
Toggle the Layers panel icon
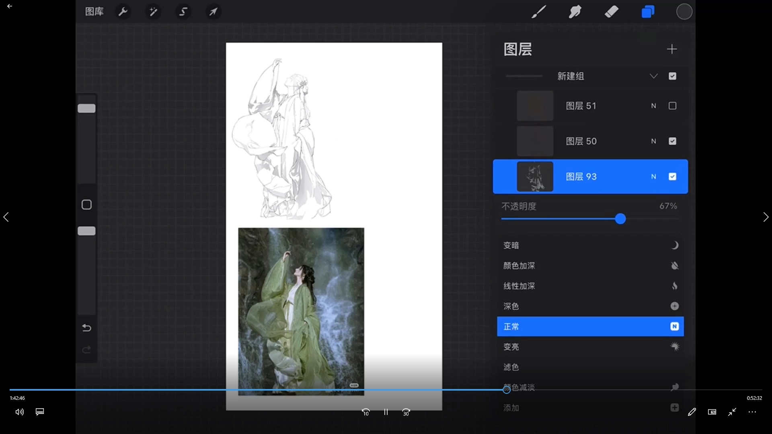click(x=648, y=12)
